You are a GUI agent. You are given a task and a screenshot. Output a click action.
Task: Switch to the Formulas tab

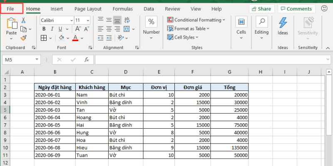(x=122, y=9)
